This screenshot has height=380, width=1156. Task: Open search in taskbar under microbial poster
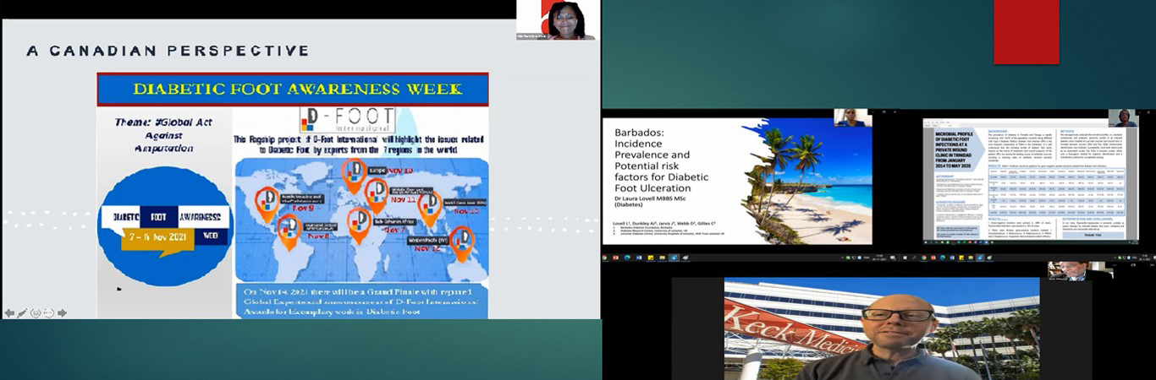[x=915, y=258]
